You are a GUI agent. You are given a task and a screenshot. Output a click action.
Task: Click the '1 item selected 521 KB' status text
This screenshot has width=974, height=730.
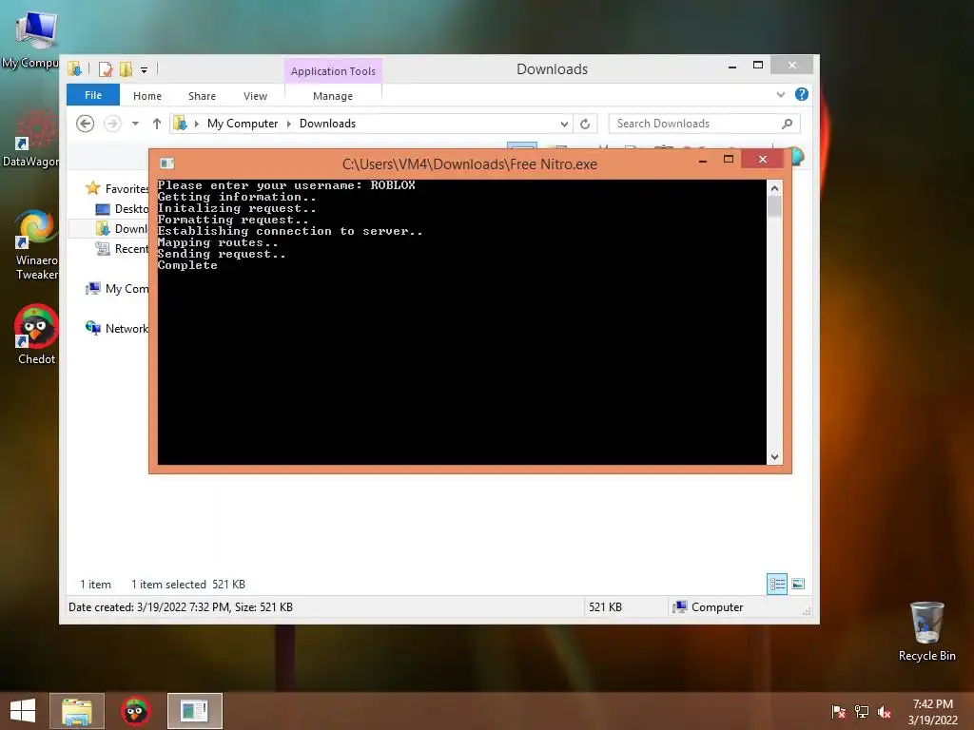pos(187,585)
